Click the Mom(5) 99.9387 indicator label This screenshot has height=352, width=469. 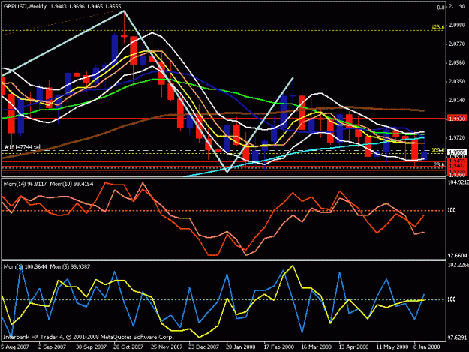pyautogui.click(x=70, y=266)
